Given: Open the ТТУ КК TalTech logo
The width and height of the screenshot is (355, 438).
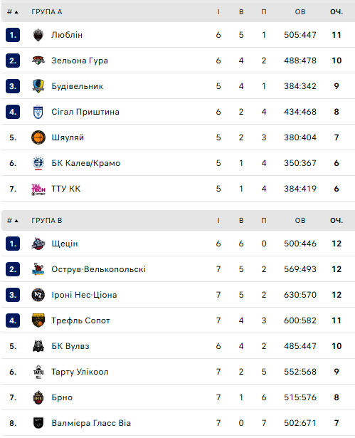Looking at the screenshot, I should coord(38,189).
